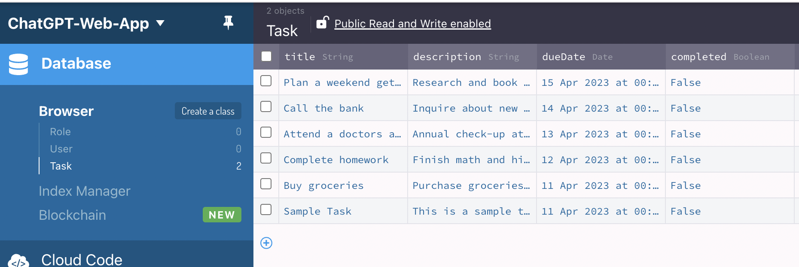Click the Database stack icon

click(x=18, y=64)
